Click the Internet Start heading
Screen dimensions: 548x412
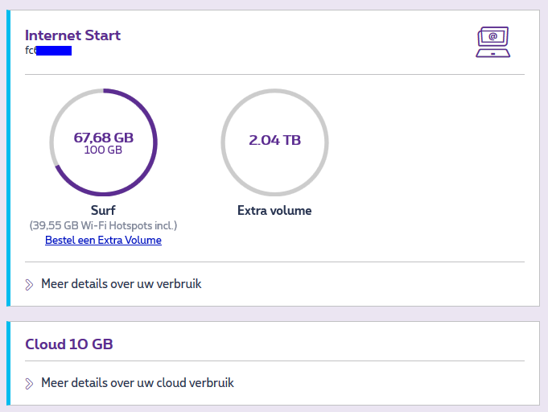(72, 35)
